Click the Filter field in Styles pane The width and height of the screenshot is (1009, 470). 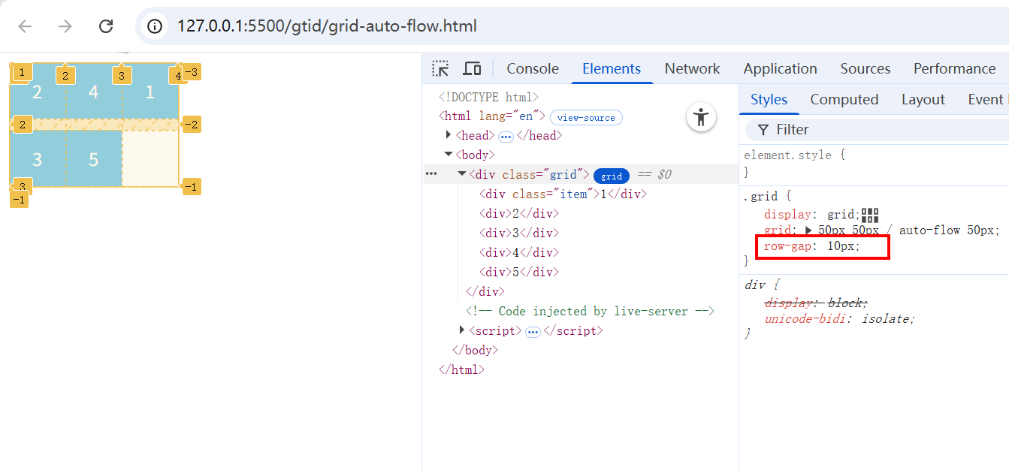877,130
